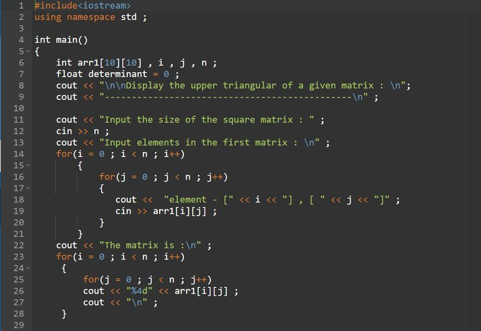
Task: Click the "%4d" cout statement
Action: (x=161, y=291)
